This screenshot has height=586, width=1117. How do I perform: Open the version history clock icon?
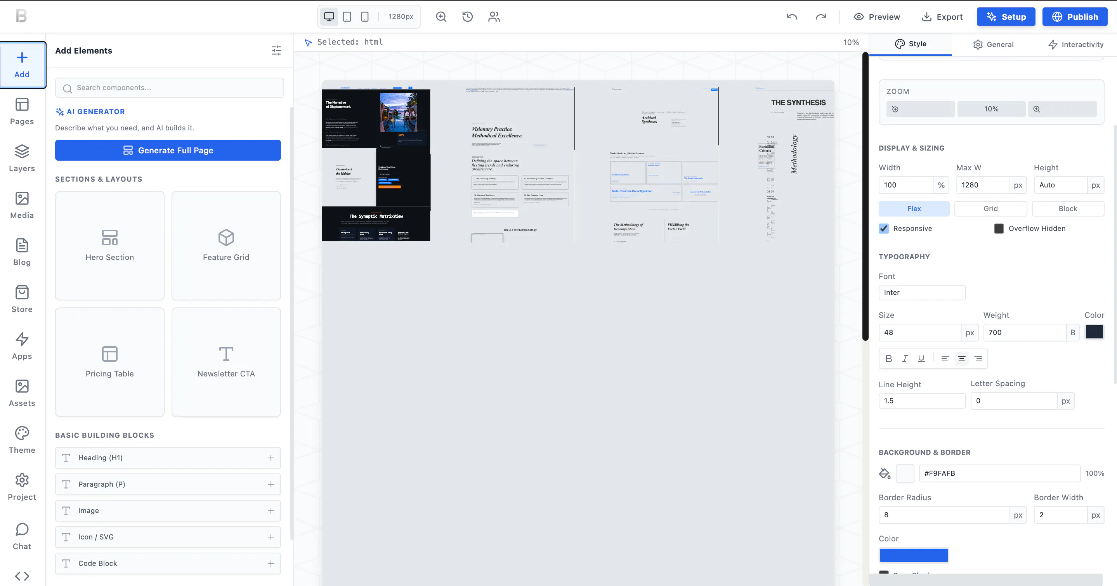(467, 16)
